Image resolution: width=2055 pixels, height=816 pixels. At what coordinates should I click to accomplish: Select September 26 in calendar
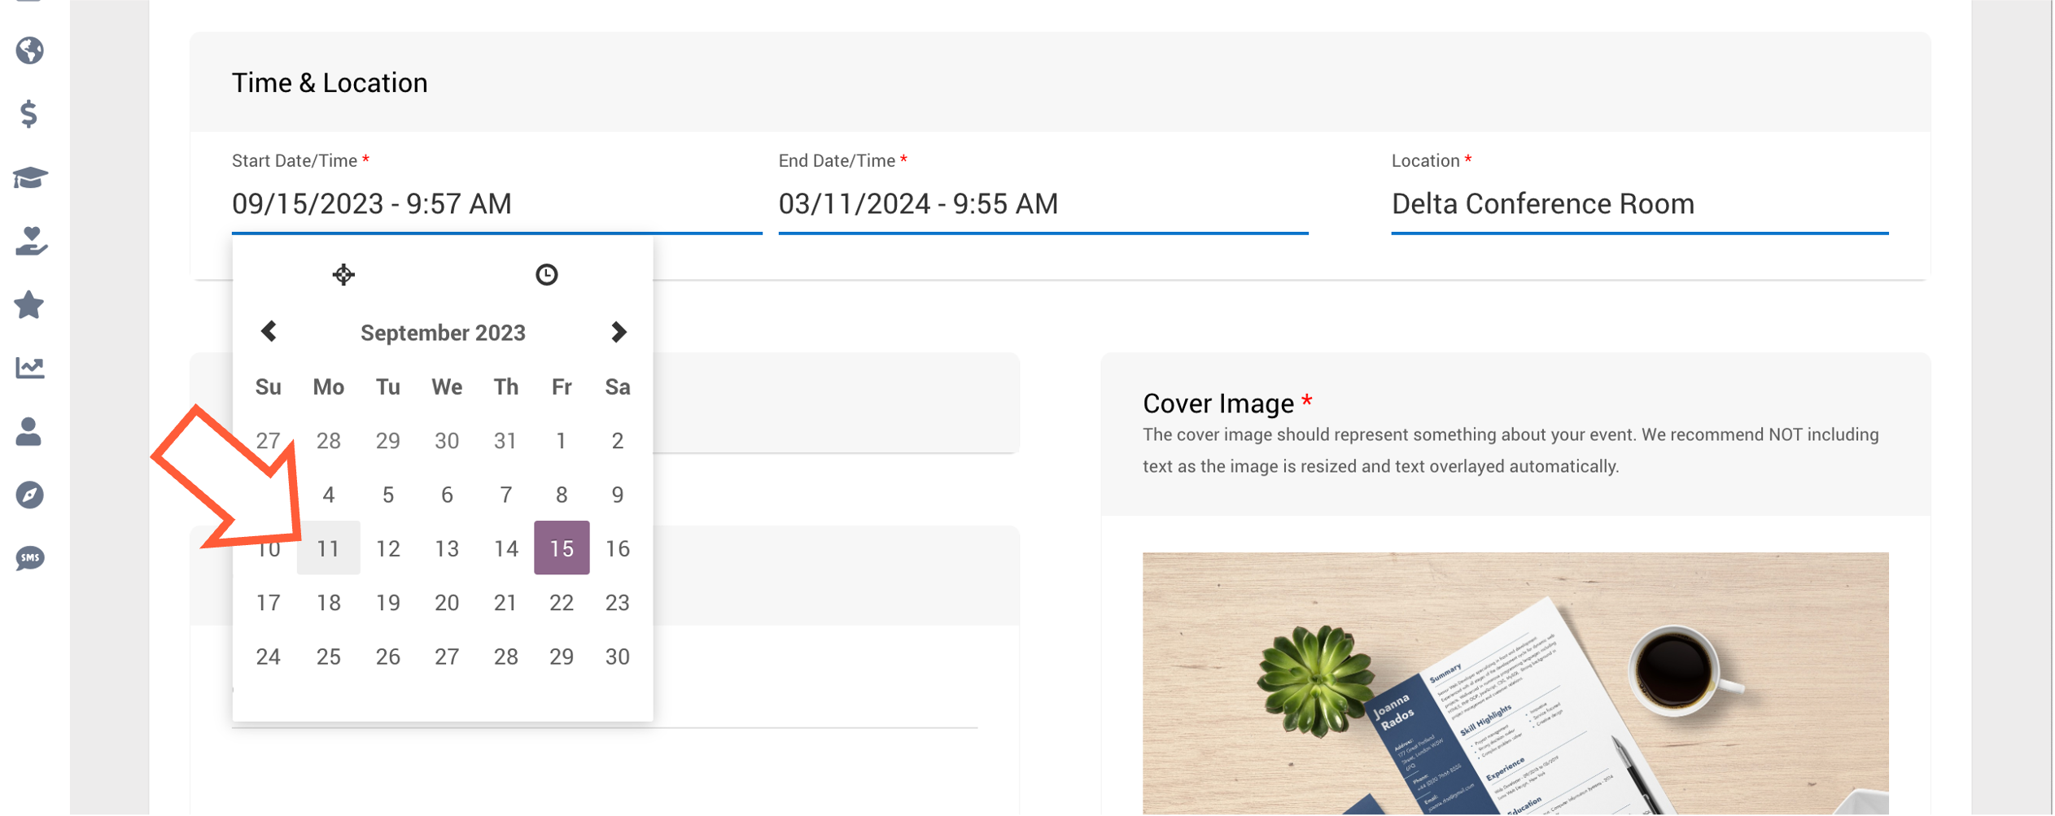pyautogui.click(x=388, y=657)
